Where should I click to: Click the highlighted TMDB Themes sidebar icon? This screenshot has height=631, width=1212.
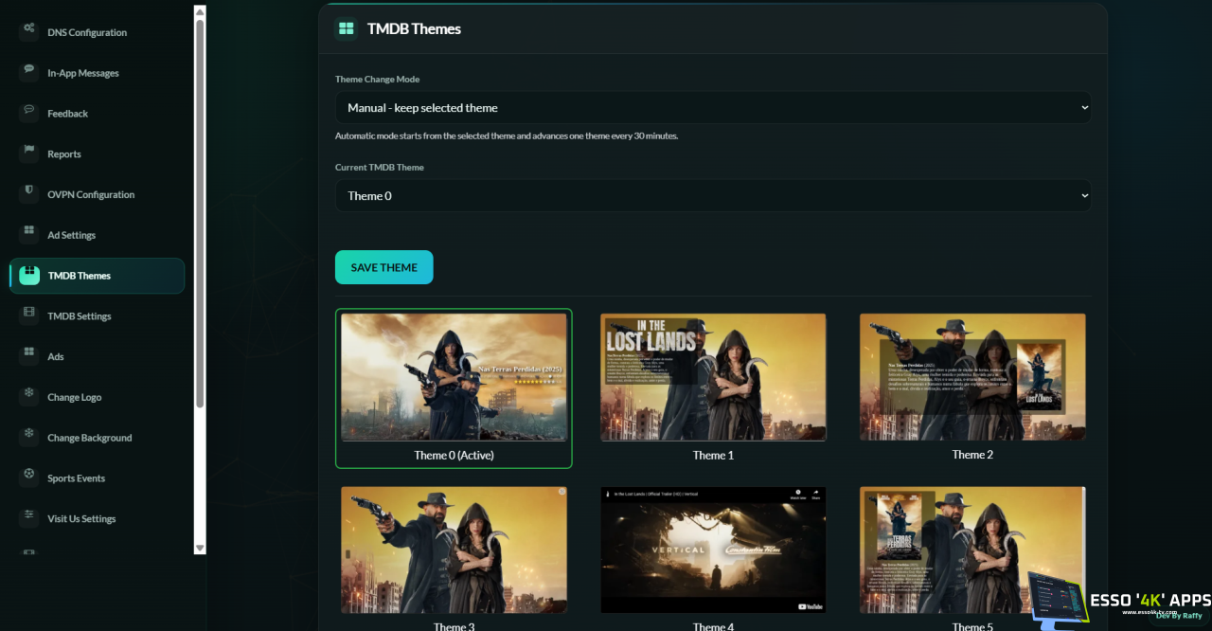pos(29,275)
